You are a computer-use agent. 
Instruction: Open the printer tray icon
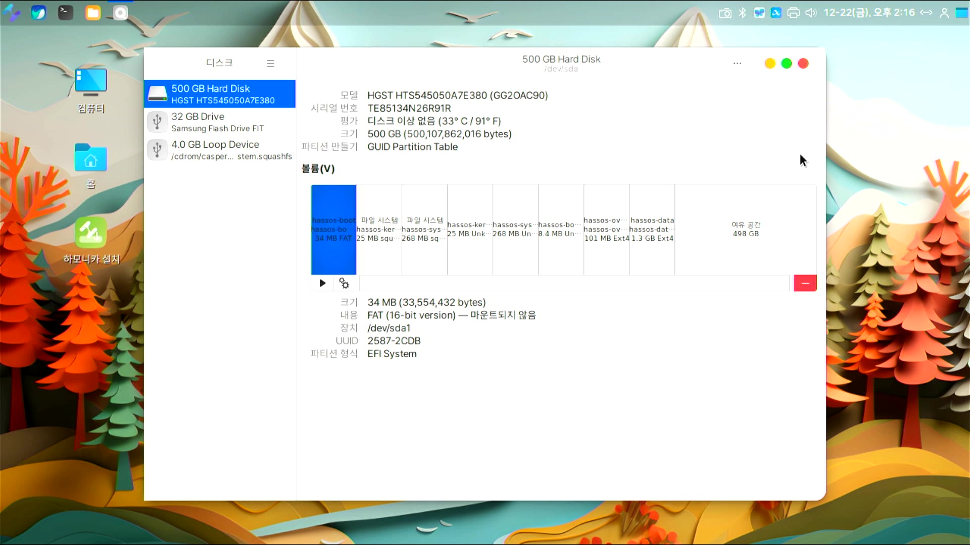793,13
